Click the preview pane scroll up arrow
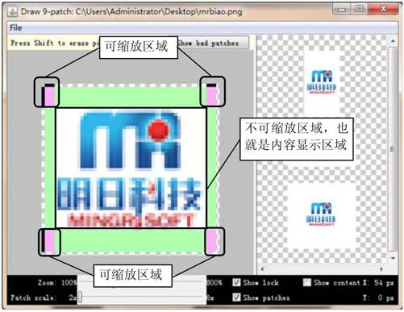Screen dimensions: 404x312 pyautogui.click(x=393, y=41)
